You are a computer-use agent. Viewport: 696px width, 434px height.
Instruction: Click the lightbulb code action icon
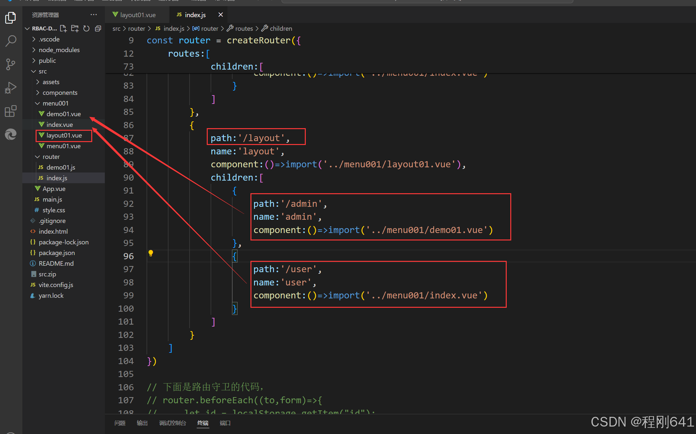(x=151, y=253)
